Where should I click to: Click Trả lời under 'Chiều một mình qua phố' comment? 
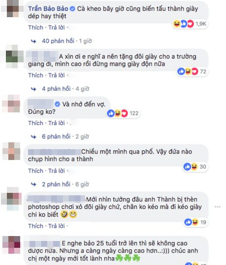point(56,171)
